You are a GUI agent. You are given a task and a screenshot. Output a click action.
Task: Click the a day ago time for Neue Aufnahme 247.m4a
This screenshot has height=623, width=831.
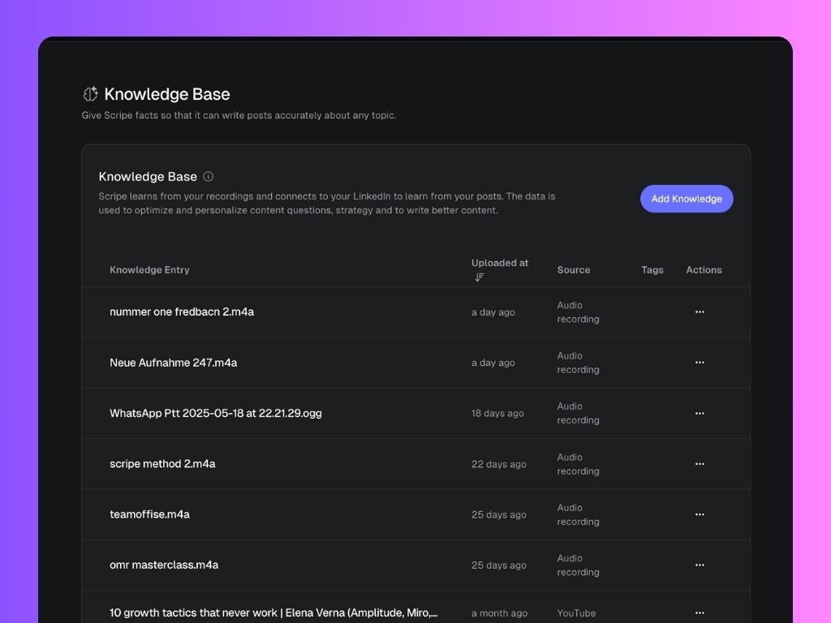point(493,363)
